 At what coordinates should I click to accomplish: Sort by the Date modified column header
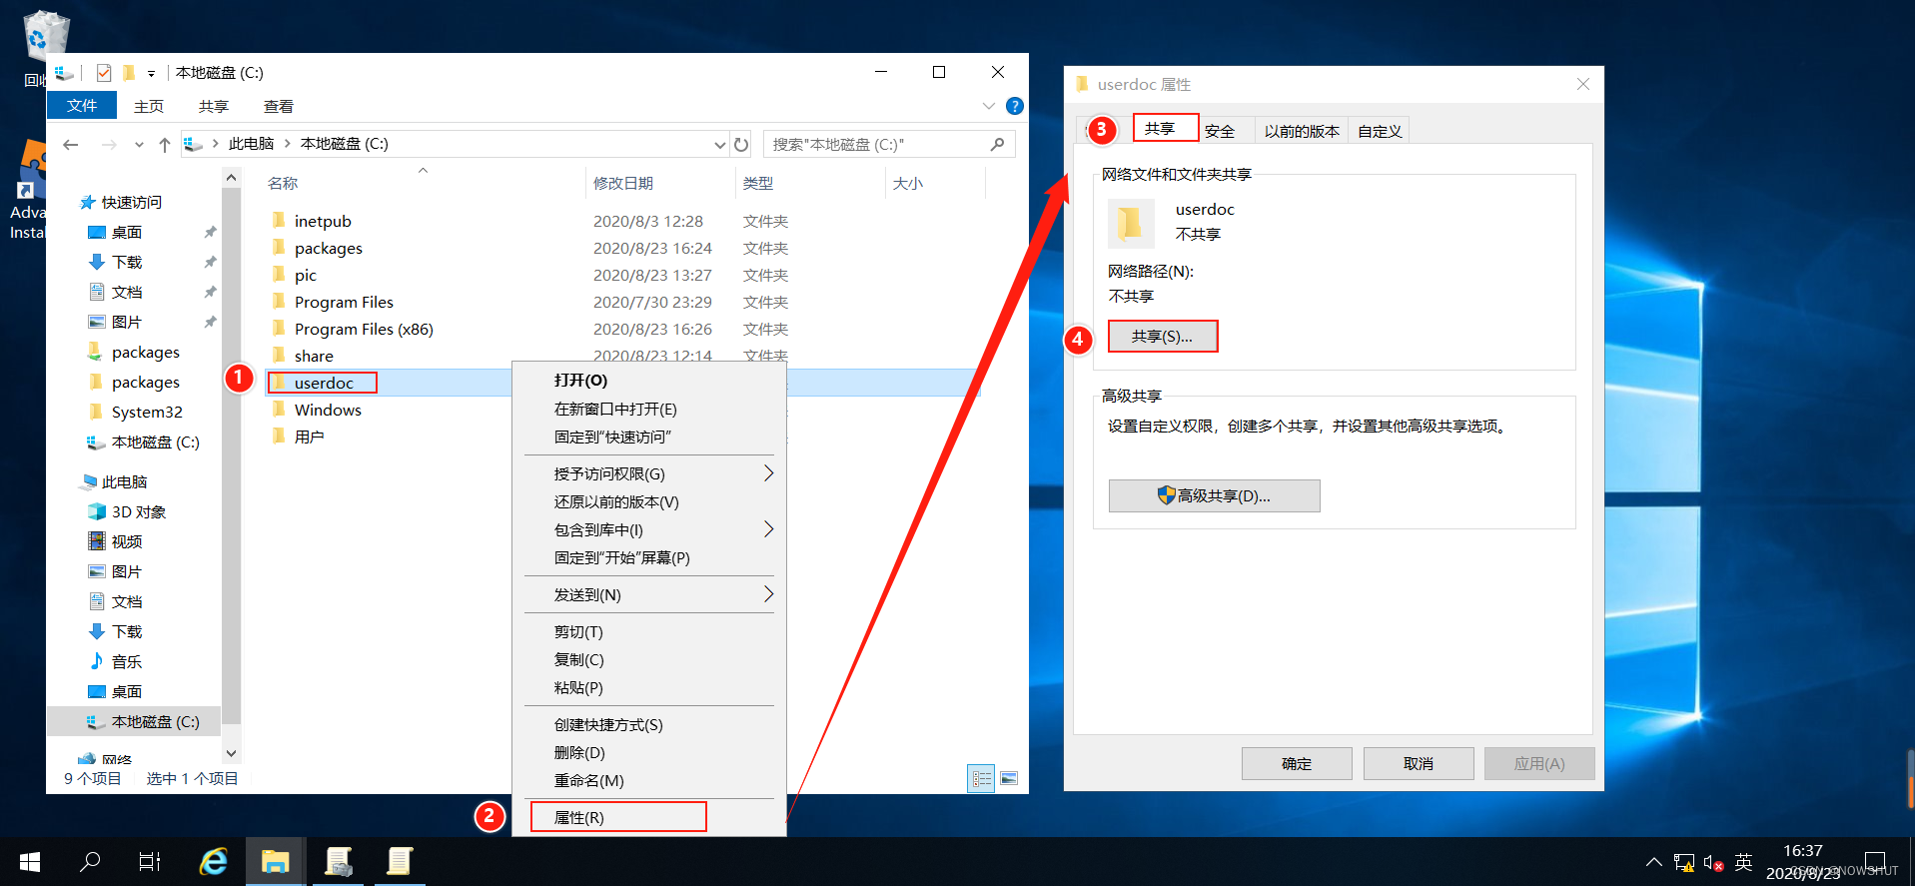click(659, 183)
